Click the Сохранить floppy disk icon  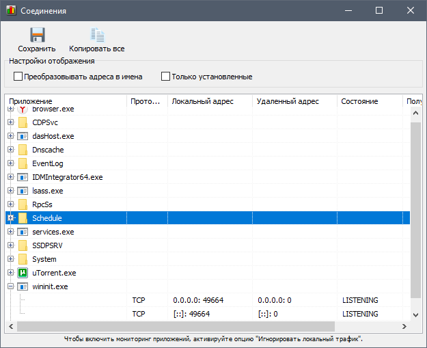[38, 35]
